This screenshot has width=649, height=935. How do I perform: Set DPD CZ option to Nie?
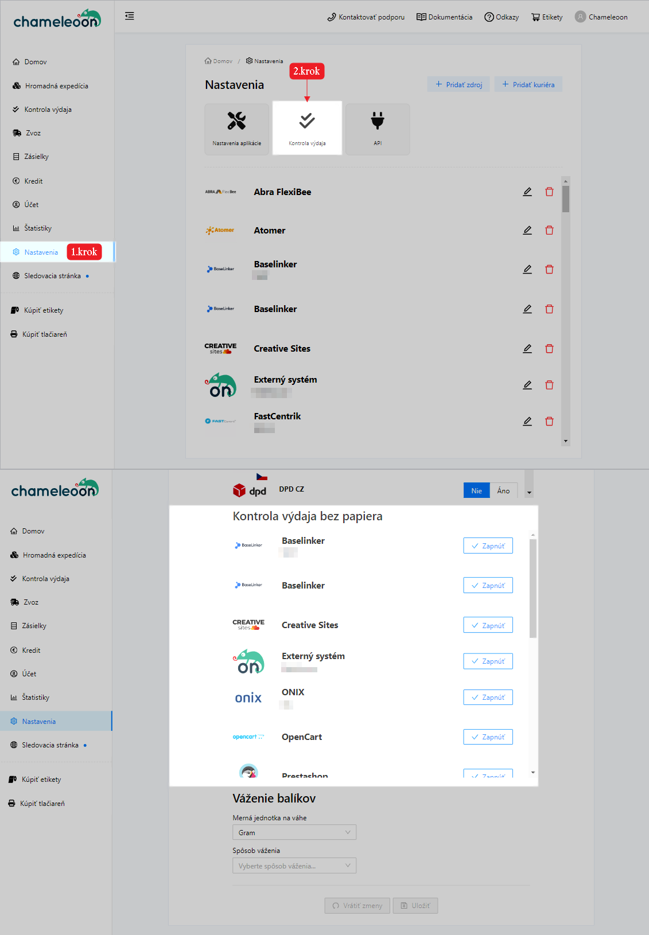click(x=476, y=491)
